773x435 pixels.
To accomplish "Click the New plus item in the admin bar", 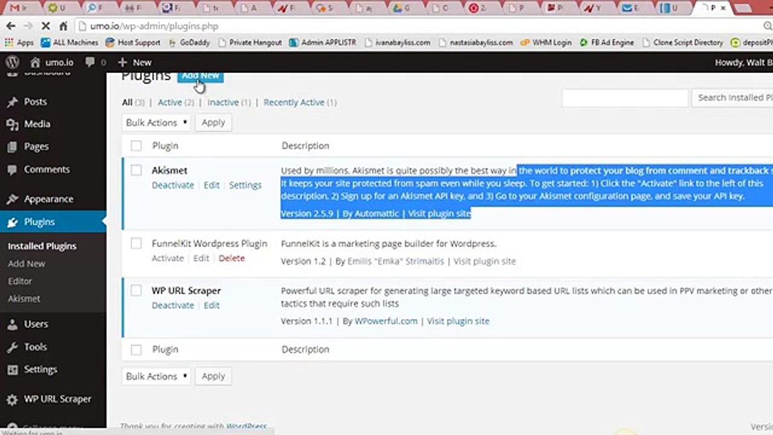I will point(134,62).
